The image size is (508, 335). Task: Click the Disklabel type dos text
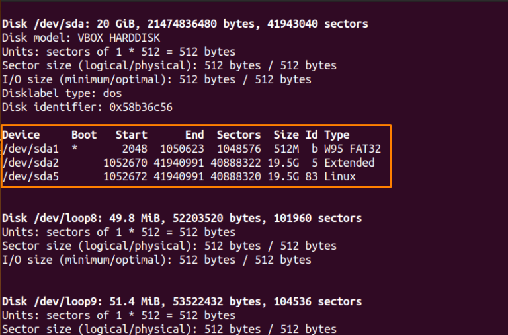[x=62, y=94]
